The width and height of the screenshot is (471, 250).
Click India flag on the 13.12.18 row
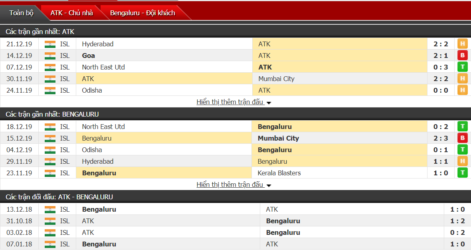[x=50, y=209]
